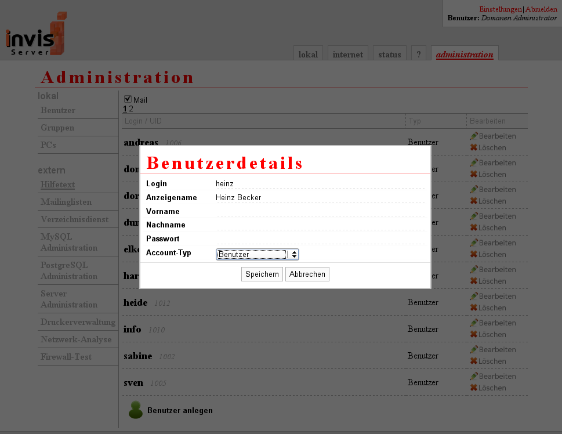Click the Abbrechen button
The width and height of the screenshot is (562, 434).
click(x=307, y=274)
